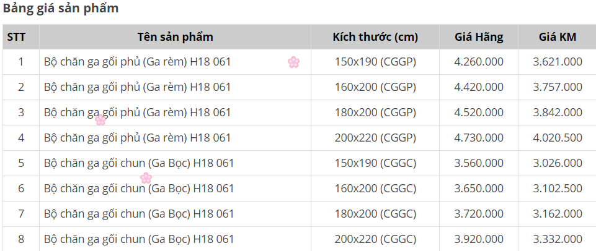Select the size "200x220 (CGGP)" cell
The width and height of the screenshot is (596, 251).
pyautogui.click(x=375, y=138)
